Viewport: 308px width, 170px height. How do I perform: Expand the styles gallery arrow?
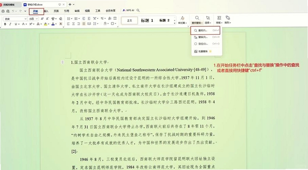(175, 24)
